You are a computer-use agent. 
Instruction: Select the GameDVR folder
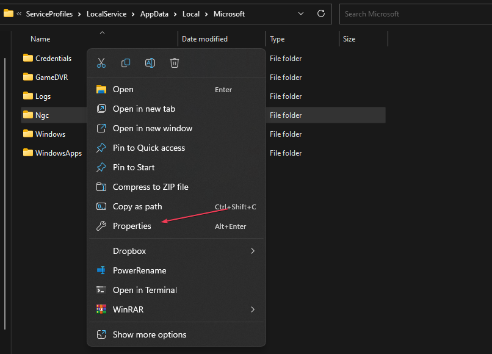click(x=52, y=78)
